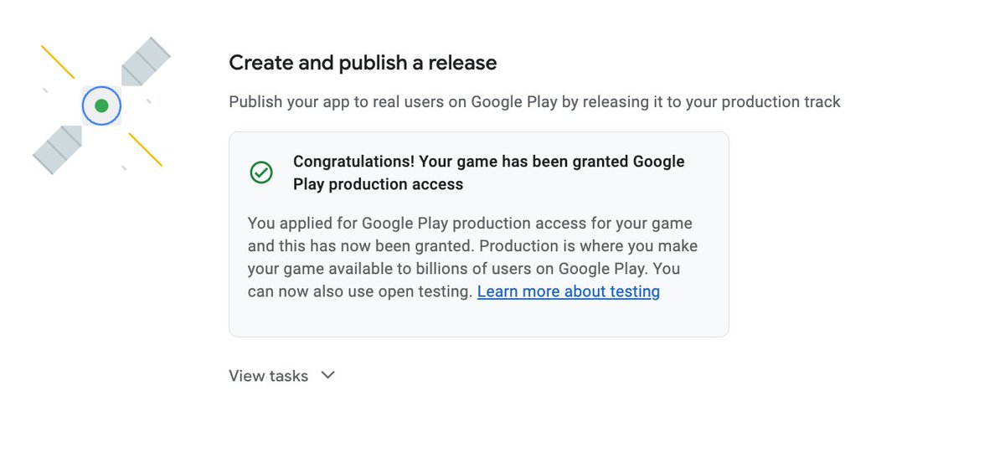Screen dimensions: 1005x453
Task: Click empty area inside the notification card
Action: (x=478, y=320)
